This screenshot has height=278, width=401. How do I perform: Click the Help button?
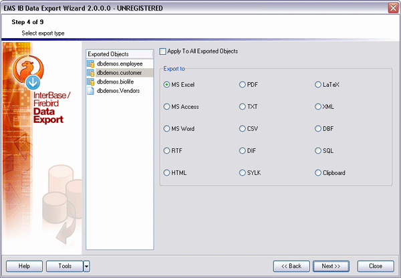point(24,266)
